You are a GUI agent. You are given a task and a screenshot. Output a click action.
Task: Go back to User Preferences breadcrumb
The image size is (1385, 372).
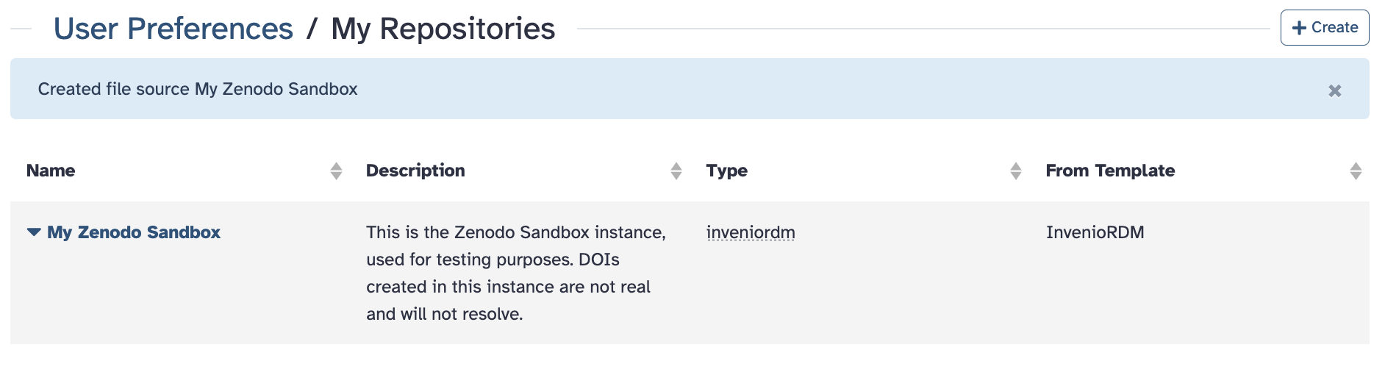point(173,29)
